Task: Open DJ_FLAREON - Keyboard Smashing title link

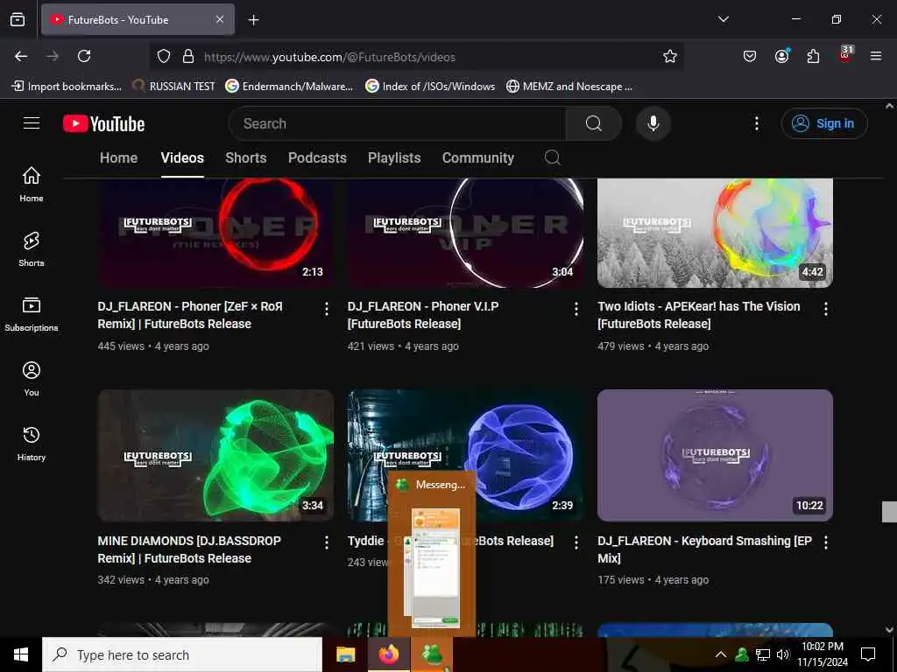Action: click(x=704, y=549)
